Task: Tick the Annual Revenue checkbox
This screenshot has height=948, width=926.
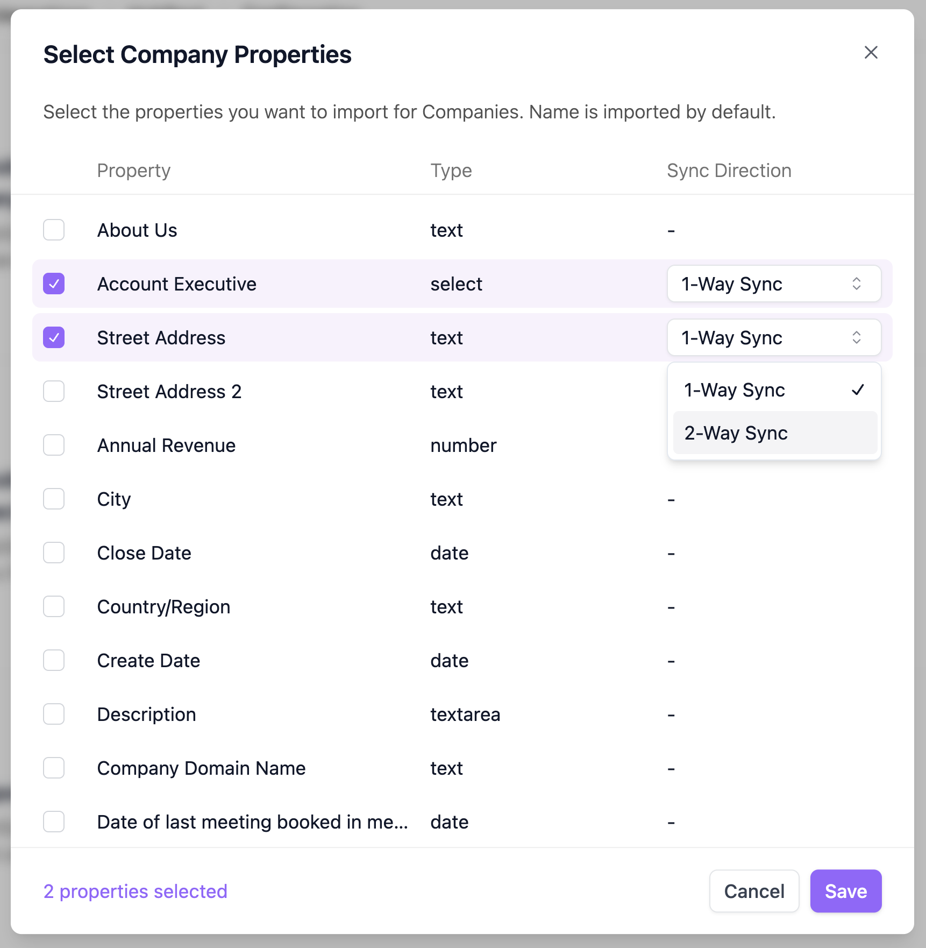Action: pos(54,445)
